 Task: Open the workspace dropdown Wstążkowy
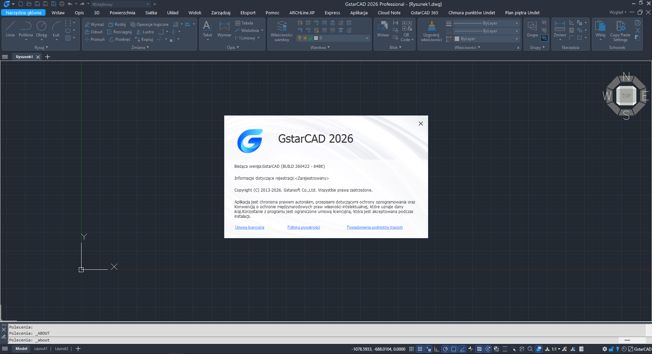point(120,4)
